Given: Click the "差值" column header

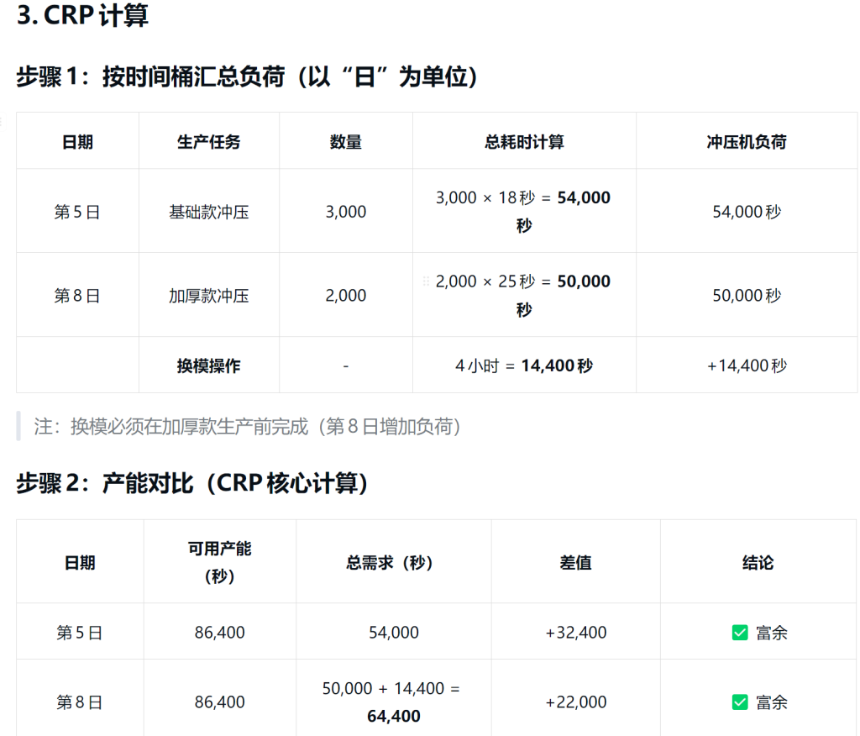Looking at the screenshot, I should (x=575, y=563).
